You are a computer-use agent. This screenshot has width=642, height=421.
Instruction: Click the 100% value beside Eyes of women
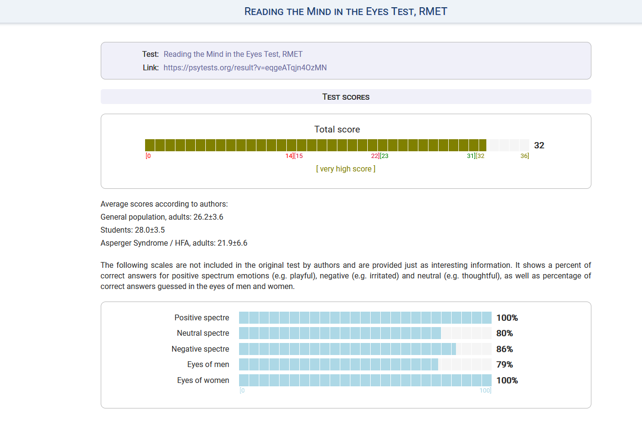point(507,381)
